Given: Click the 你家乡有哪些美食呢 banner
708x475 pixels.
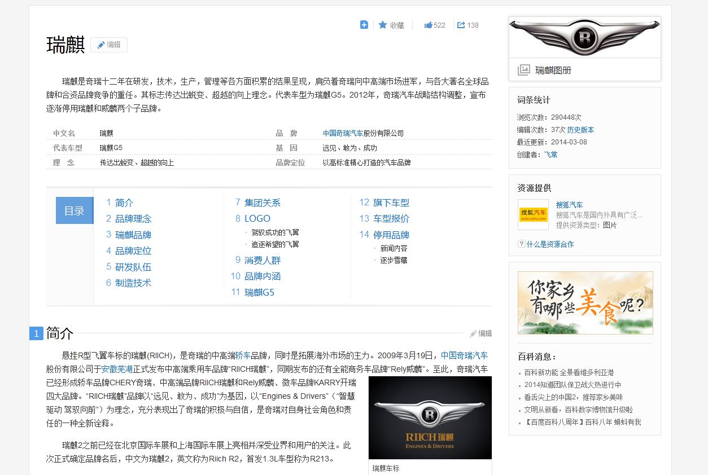Looking at the screenshot, I should click(x=585, y=303).
